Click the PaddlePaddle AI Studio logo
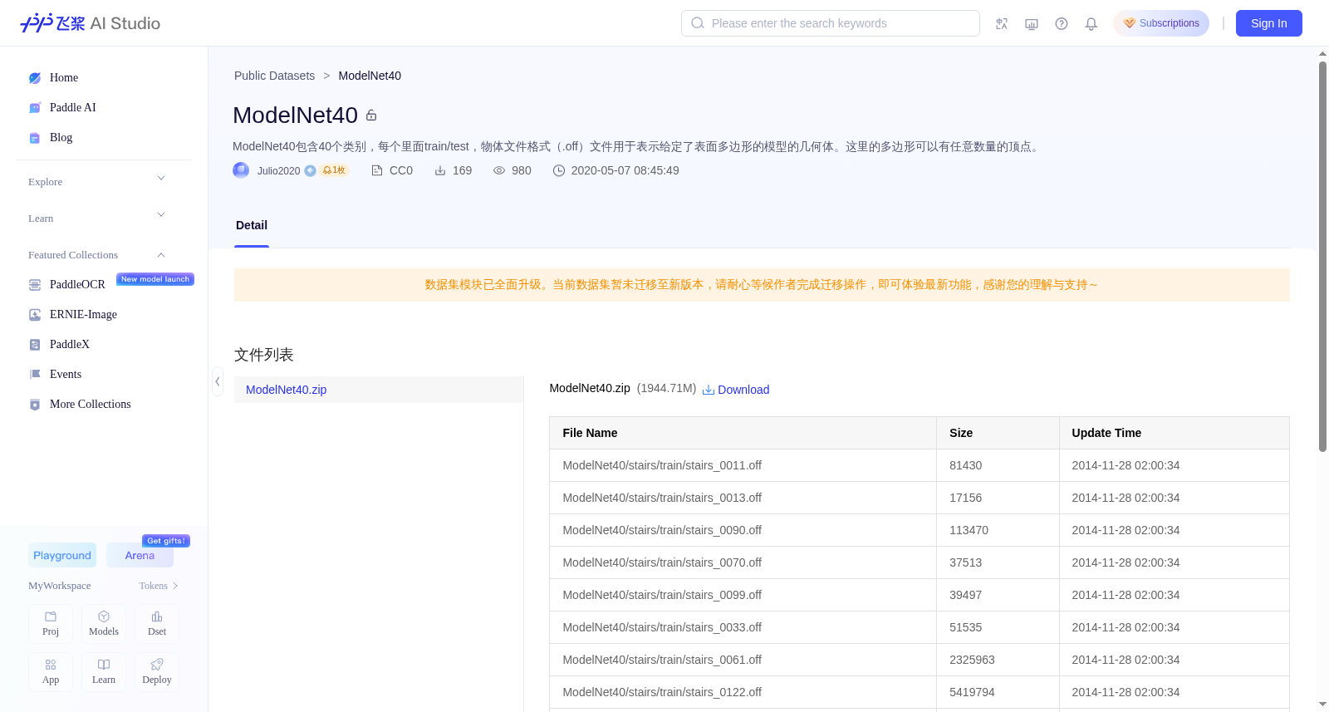This screenshot has width=1329, height=712. pyautogui.click(x=90, y=23)
